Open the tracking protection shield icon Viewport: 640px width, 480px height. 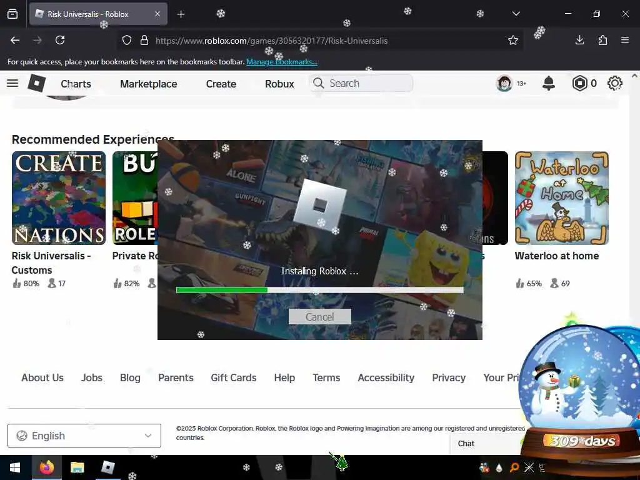127,40
